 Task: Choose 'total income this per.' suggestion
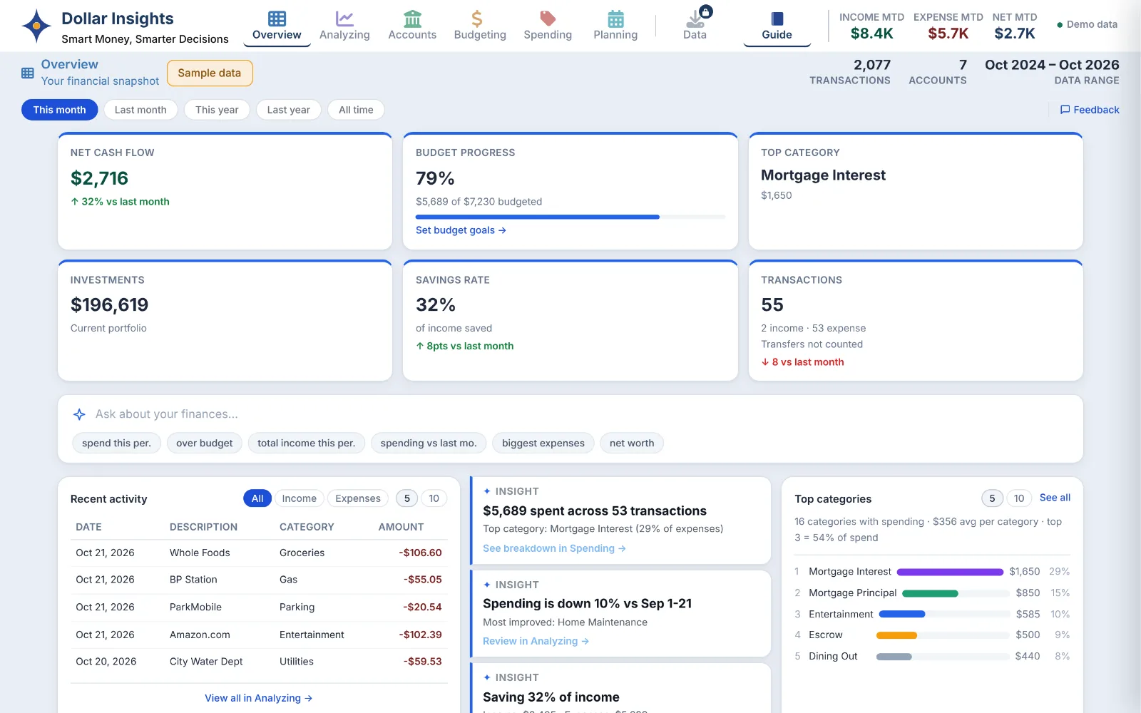point(307,443)
